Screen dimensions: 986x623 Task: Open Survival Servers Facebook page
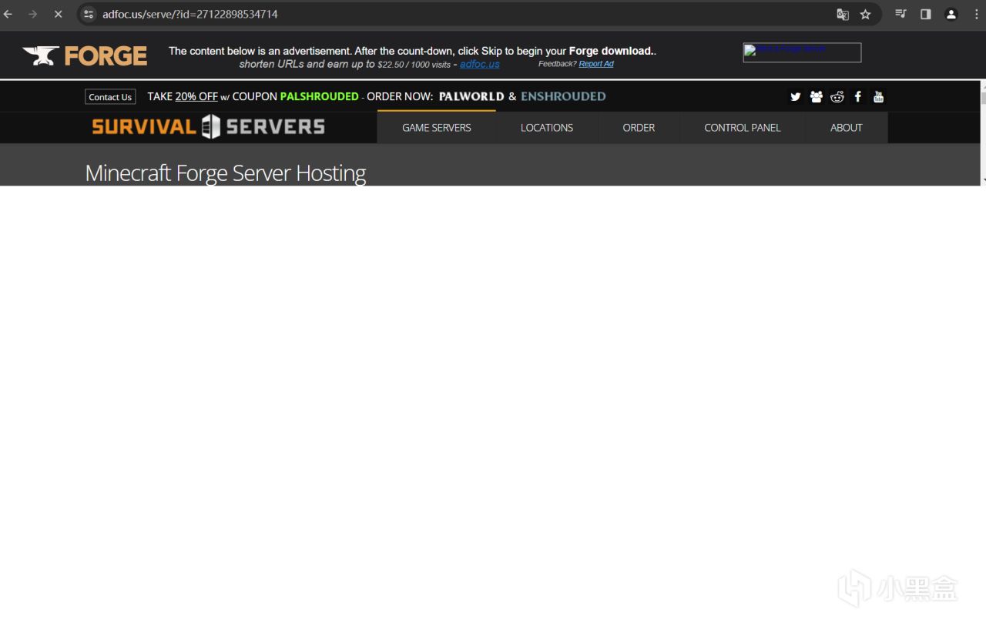(858, 97)
